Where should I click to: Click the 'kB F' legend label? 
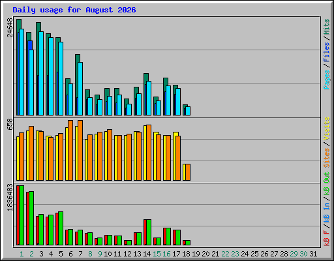[x=327, y=238]
